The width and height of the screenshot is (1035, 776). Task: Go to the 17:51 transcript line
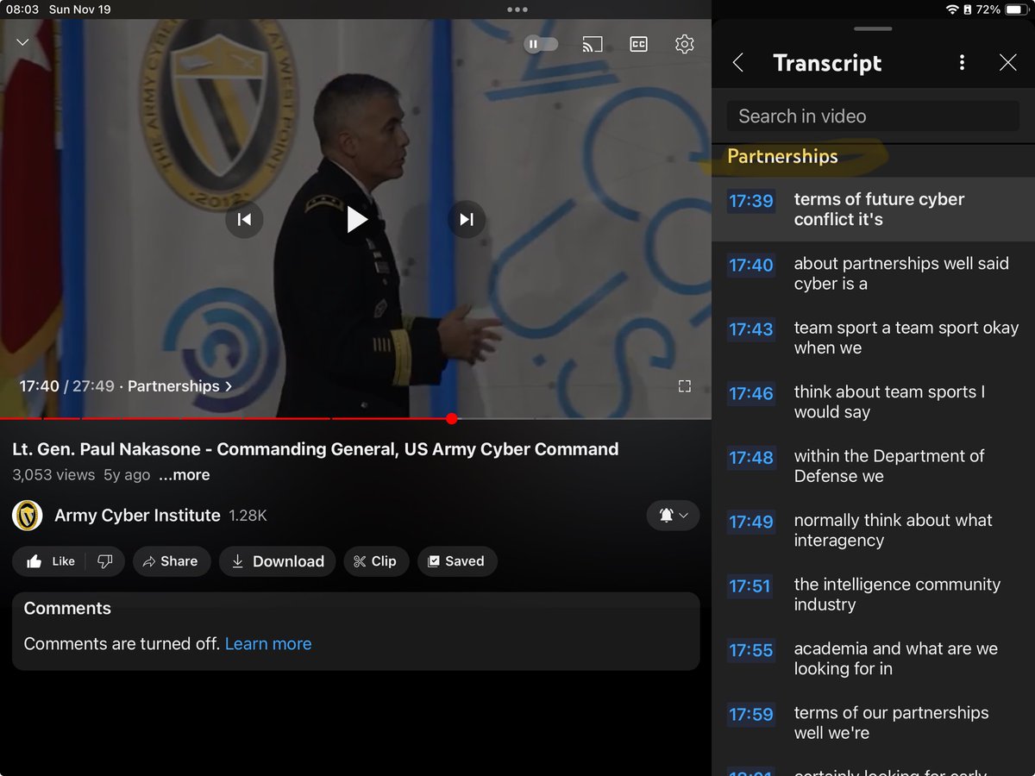click(x=873, y=595)
